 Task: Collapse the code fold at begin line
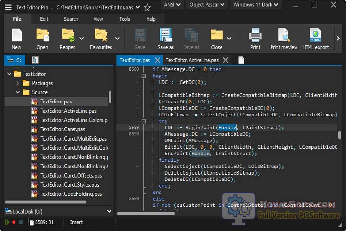click(x=144, y=76)
